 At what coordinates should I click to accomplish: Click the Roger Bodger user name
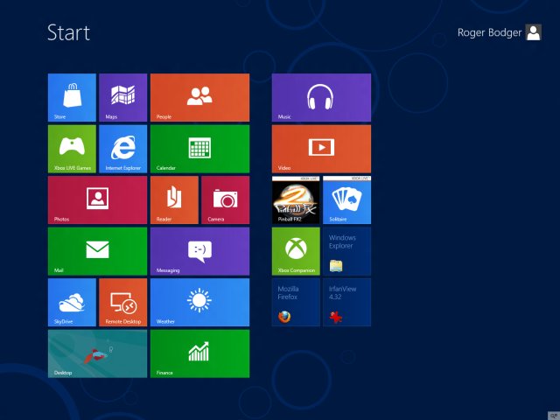pyautogui.click(x=489, y=32)
